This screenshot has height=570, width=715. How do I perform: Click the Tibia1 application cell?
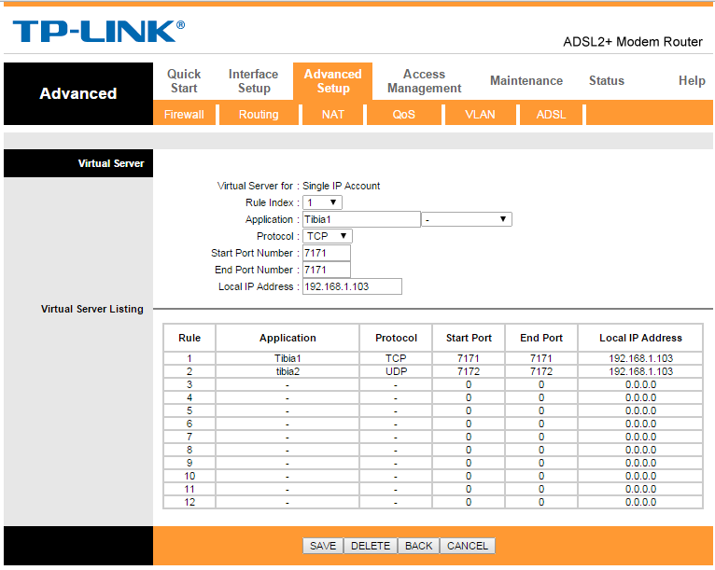pyautogui.click(x=287, y=358)
